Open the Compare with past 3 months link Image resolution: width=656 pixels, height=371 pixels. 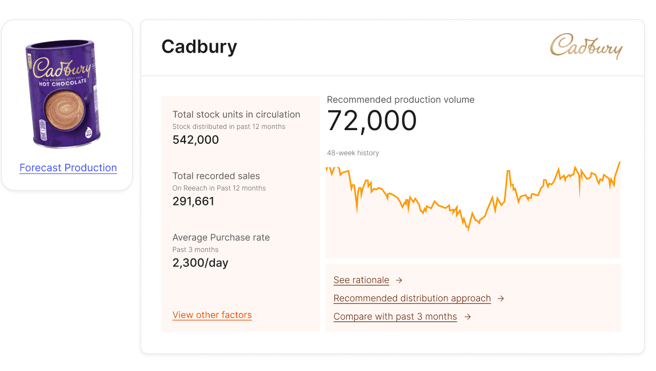pyautogui.click(x=395, y=317)
